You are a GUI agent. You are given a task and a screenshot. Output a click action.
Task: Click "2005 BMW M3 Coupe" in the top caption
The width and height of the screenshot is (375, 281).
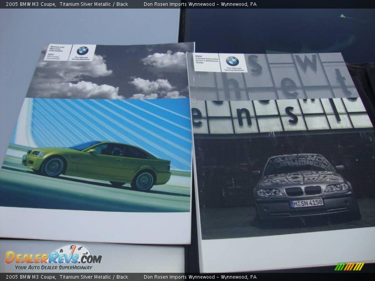coord(30,4)
